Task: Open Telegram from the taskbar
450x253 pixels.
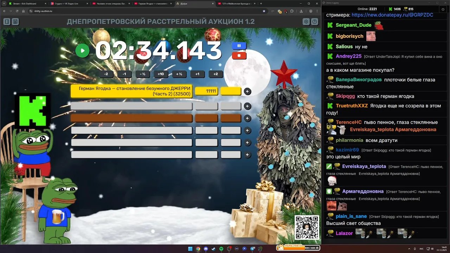Action: point(252,249)
